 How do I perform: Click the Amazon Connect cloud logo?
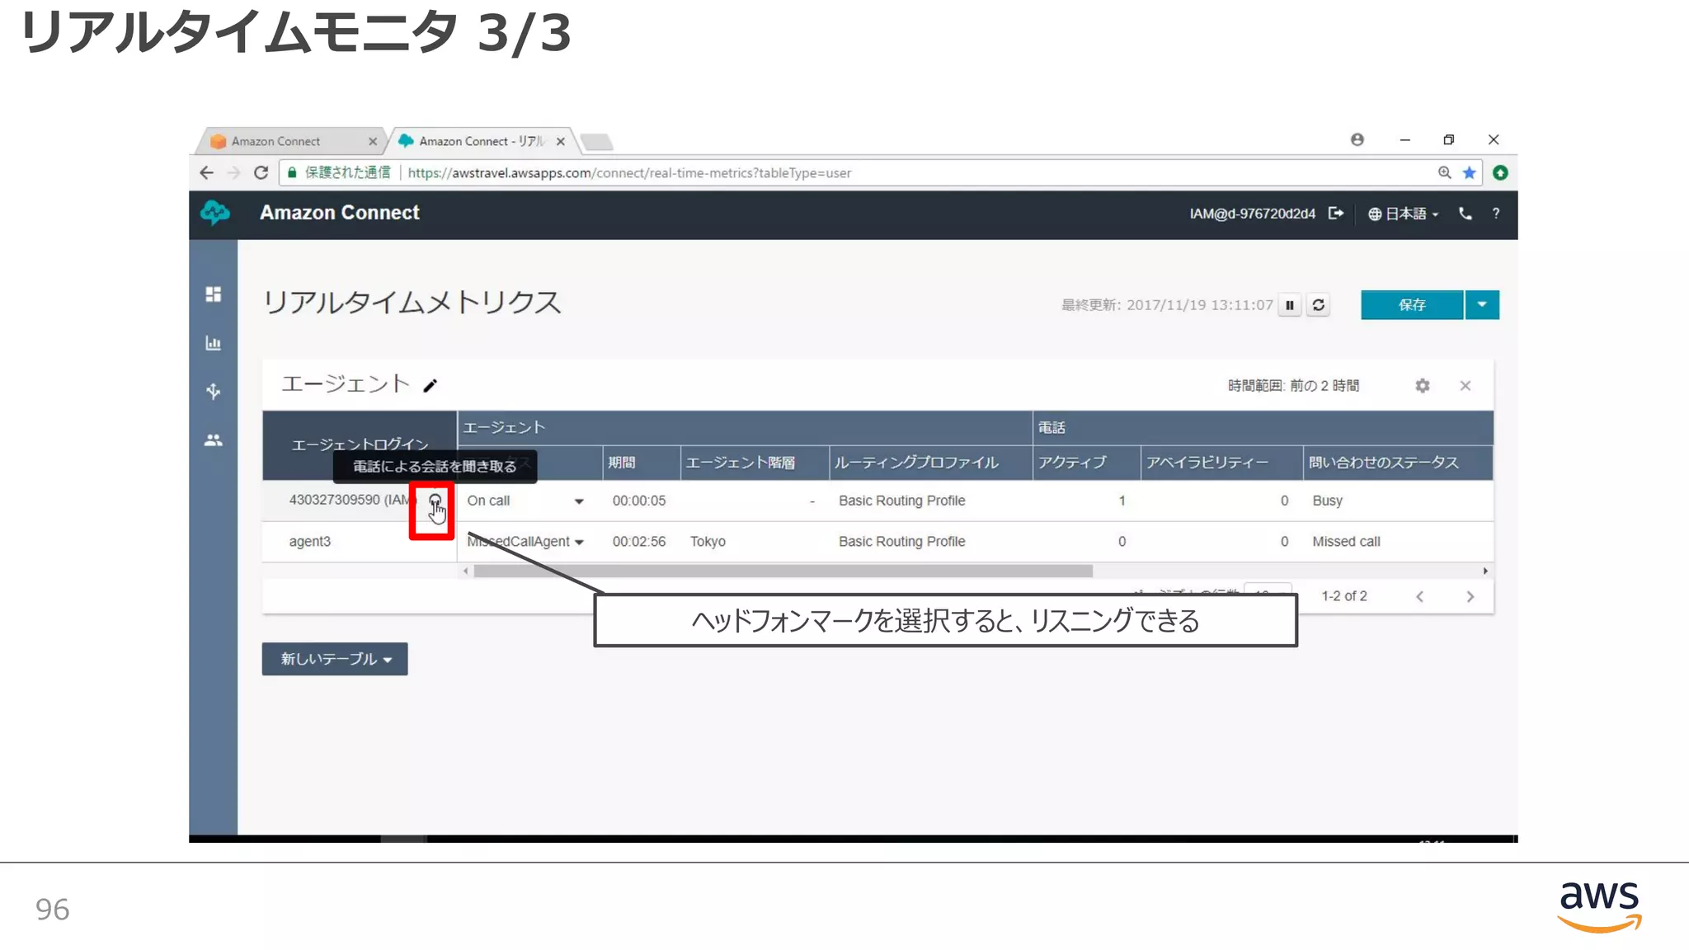[215, 213]
